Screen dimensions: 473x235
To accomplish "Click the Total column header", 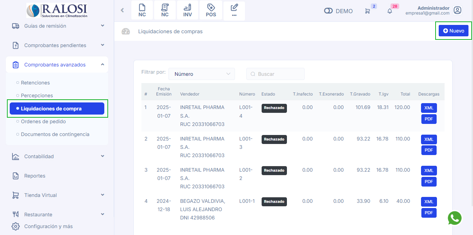I will pyautogui.click(x=405, y=94).
